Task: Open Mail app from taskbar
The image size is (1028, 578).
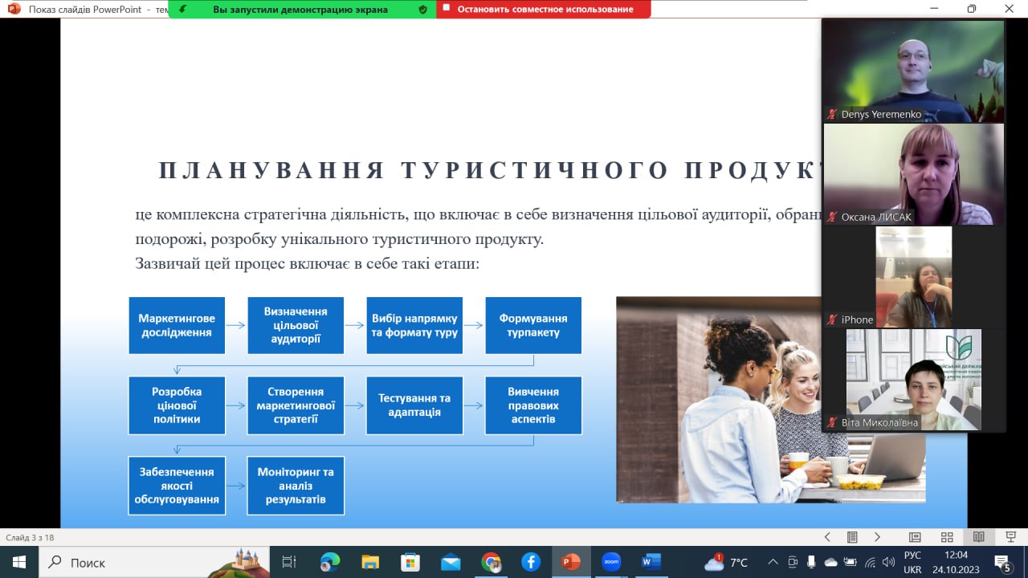Action: point(451,562)
